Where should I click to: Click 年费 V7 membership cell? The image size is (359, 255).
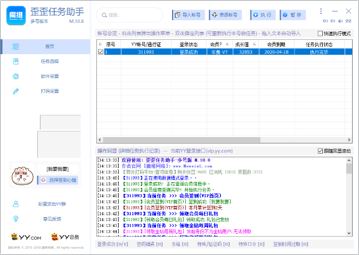[x=220, y=52]
